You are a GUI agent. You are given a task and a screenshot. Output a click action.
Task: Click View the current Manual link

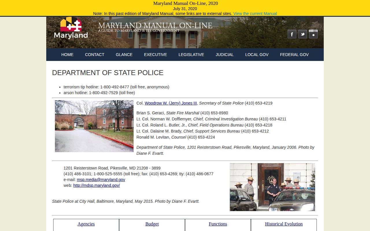coord(255,14)
